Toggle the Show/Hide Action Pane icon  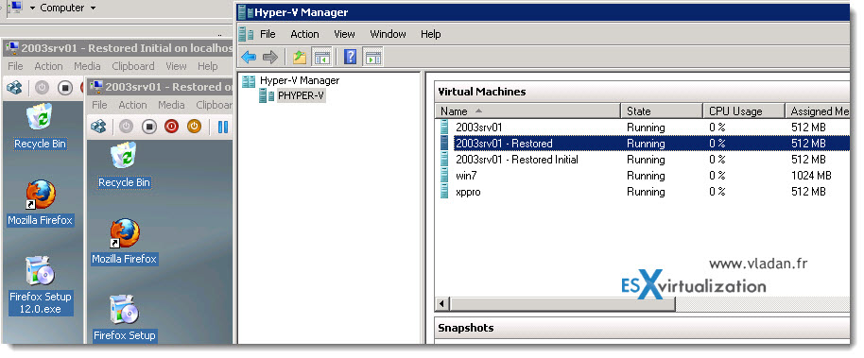coord(373,57)
